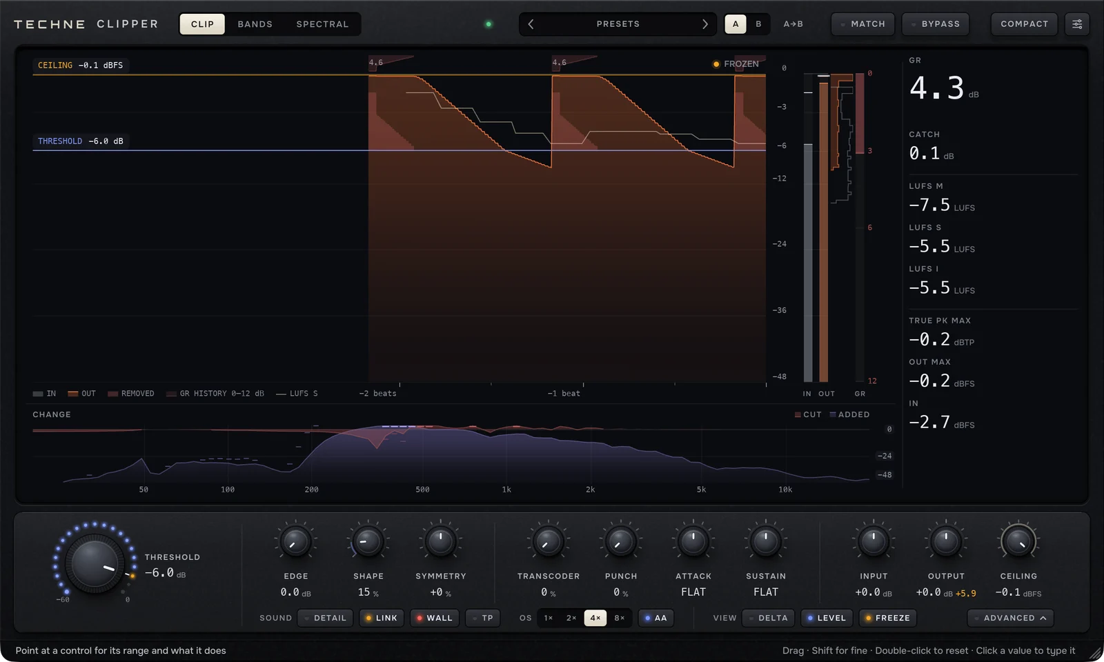
Task: Copy A to B with A→B button
Action: pos(793,24)
